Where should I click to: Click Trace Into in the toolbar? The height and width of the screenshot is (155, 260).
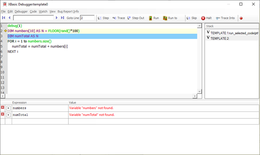[225, 18]
